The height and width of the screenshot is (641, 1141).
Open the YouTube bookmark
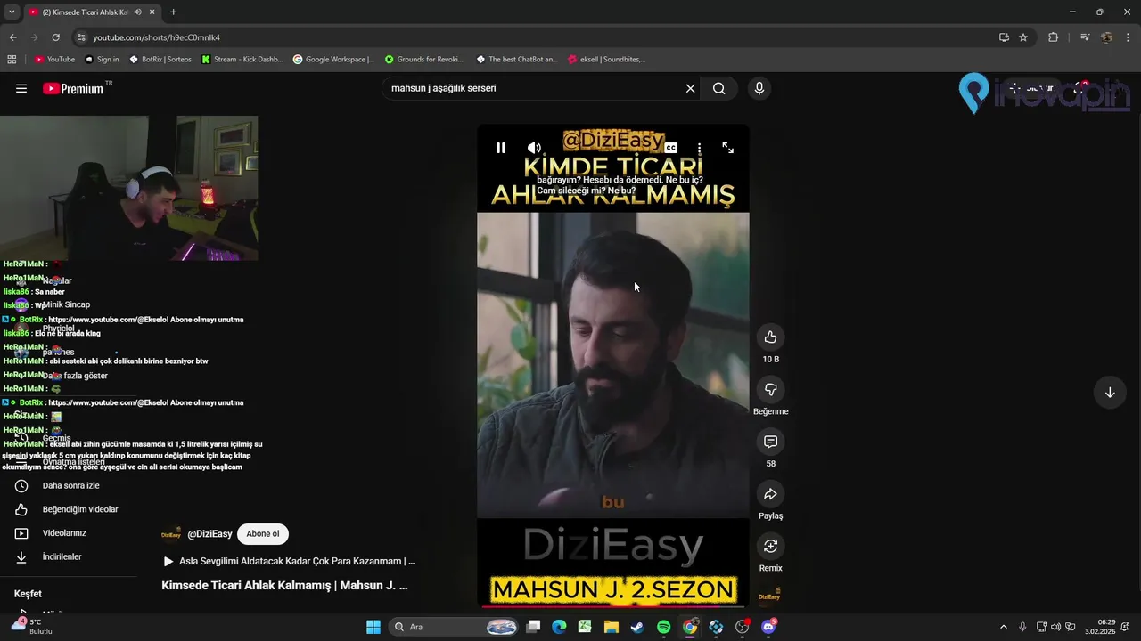tap(54, 60)
